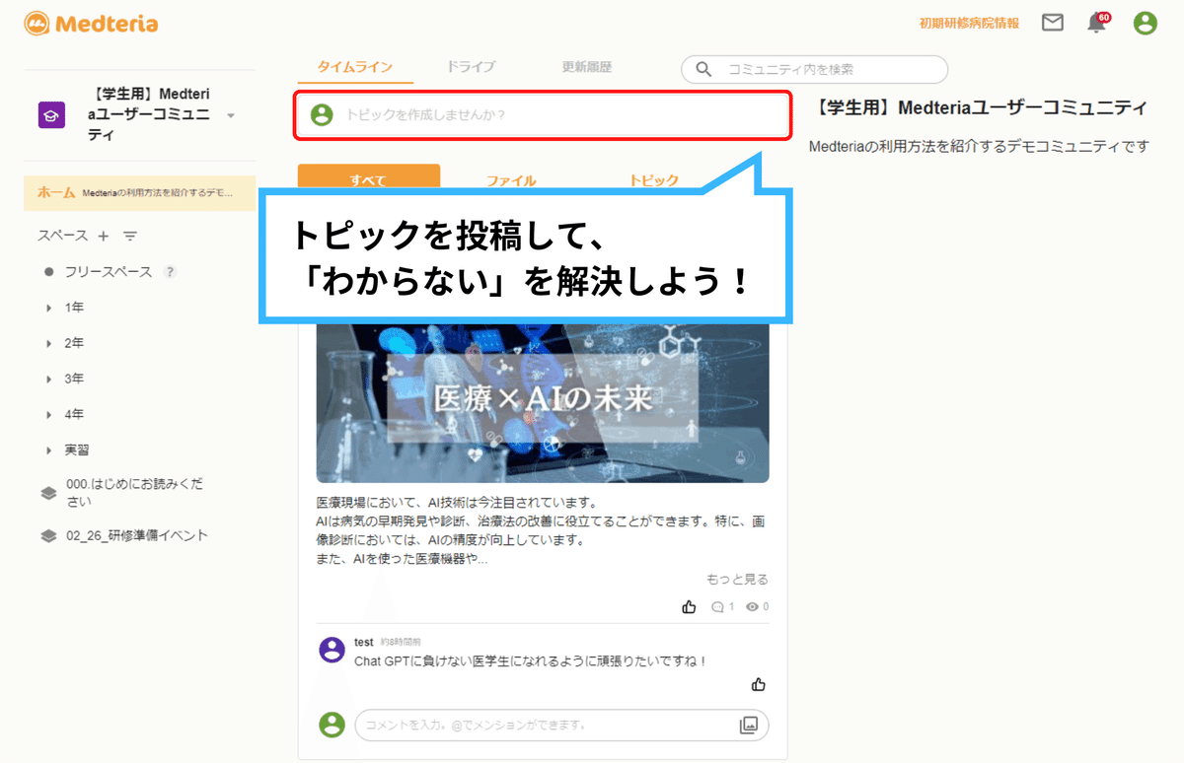The height and width of the screenshot is (763, 1184).
Task: Open 02_26_研修準備イベント space
Action: point(137,535)
